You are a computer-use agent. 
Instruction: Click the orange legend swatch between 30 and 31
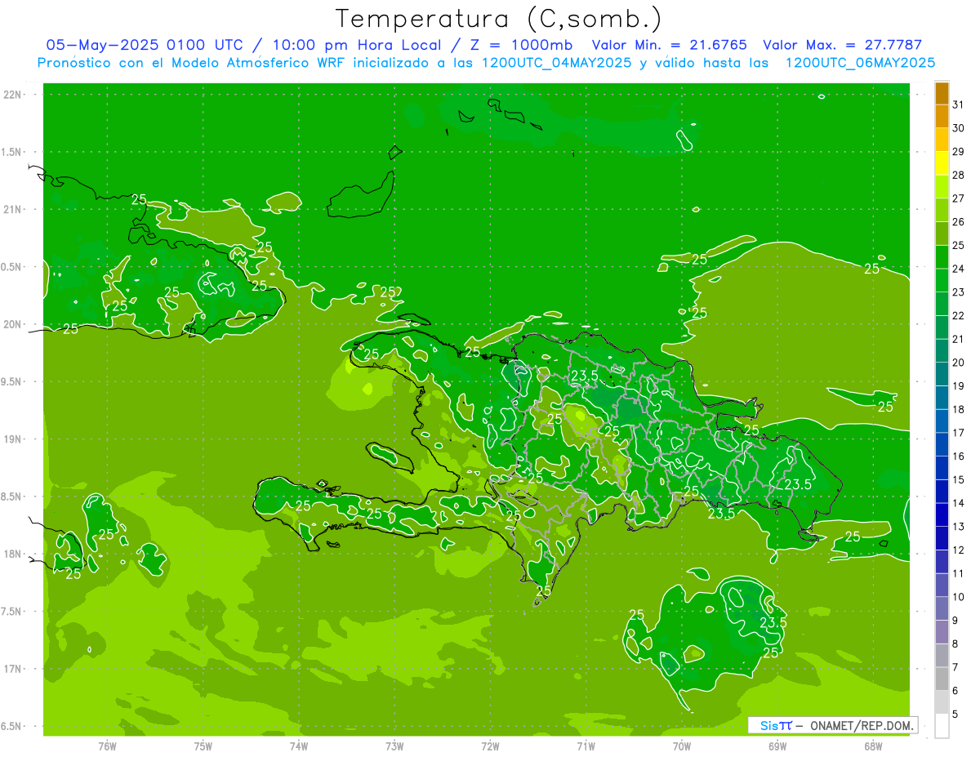942,116
